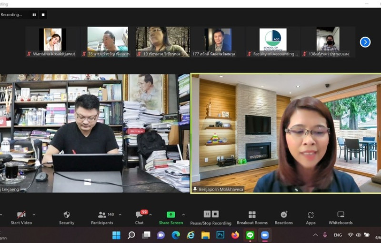
Task: Pause the recording from the top indicator
Action: [x=34, y=15]
